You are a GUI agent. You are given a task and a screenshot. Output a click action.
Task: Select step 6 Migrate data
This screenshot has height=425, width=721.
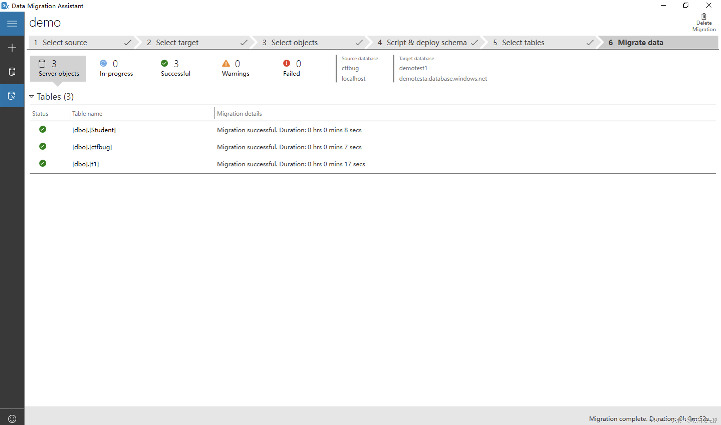659,42
